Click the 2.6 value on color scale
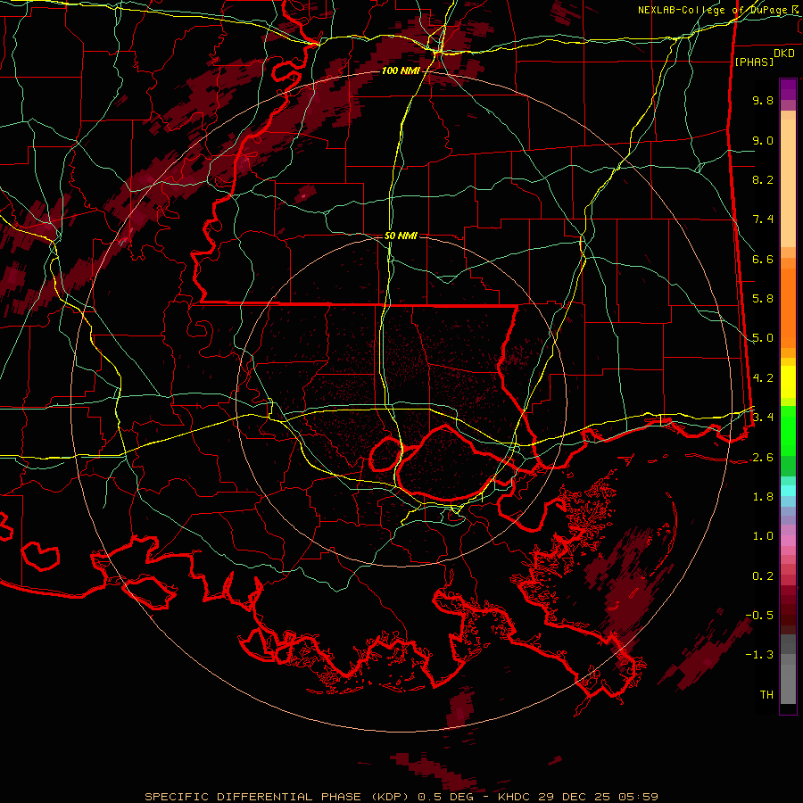This screenshot has width=803, height=803. (x=763, y=458)
